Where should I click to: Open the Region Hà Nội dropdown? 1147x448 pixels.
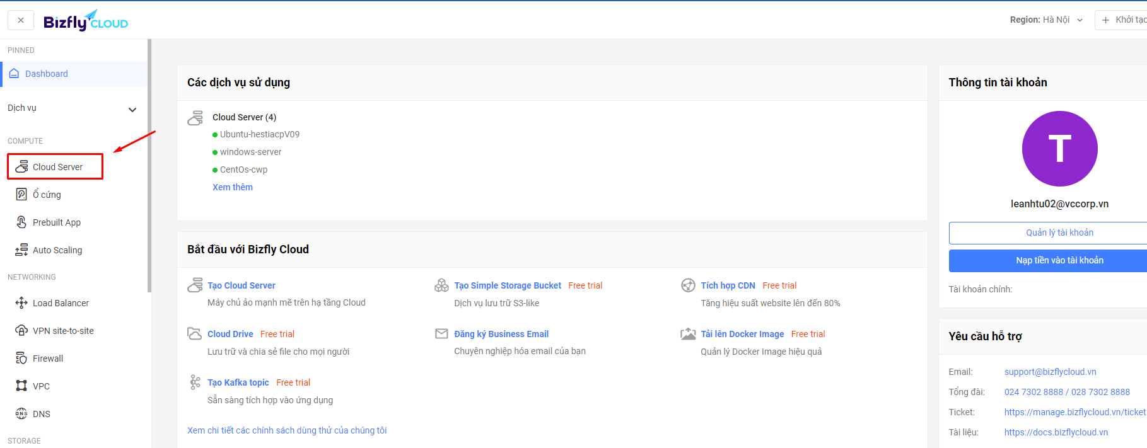tap(1046, 20)
